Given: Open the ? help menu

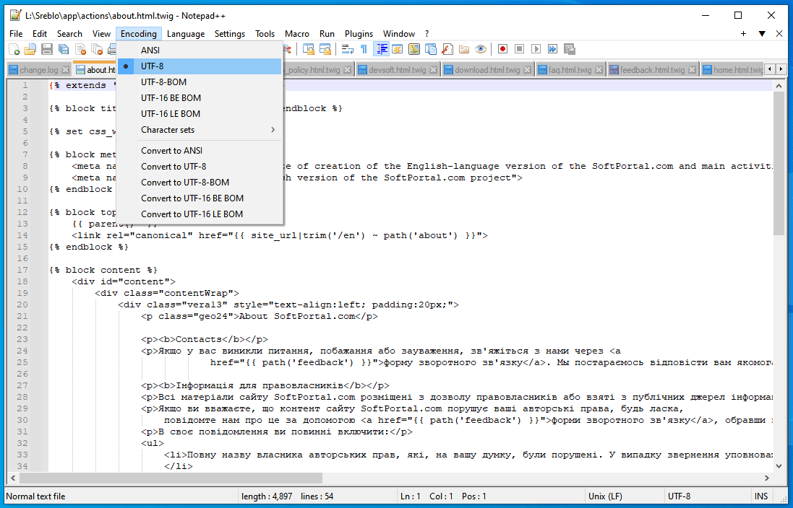Looking at the screenshot, I should pos(426,34).
